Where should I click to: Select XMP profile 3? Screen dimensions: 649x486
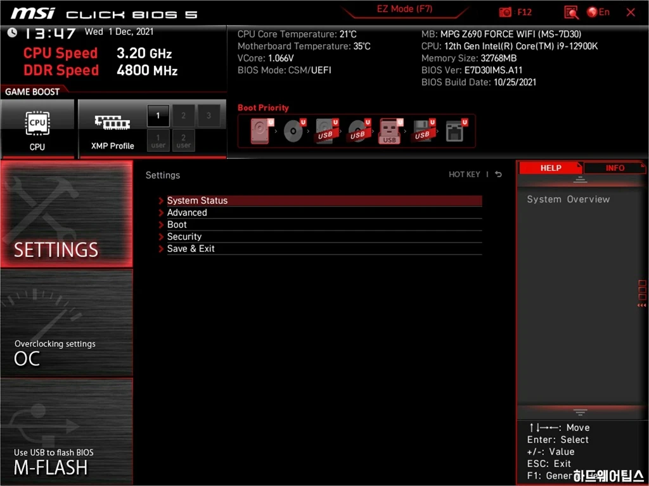[209, 116]
